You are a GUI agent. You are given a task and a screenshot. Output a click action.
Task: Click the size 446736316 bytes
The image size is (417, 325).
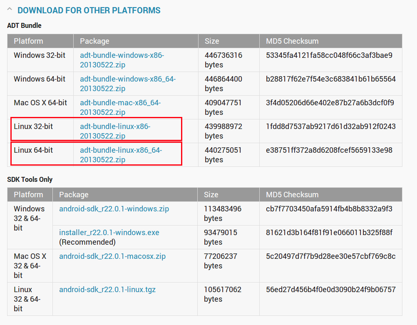point(223,60)
